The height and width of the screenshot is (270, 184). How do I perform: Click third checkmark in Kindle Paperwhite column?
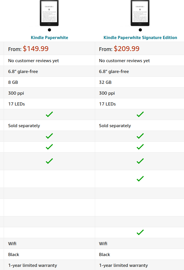click(x=49, y=147)
